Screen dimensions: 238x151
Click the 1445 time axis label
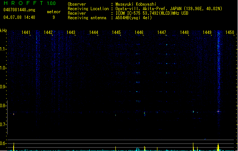116,32
